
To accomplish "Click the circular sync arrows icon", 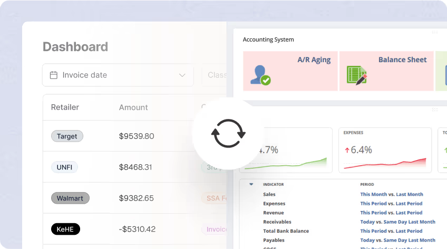I will pyautogui.click(x=228, y=133).
